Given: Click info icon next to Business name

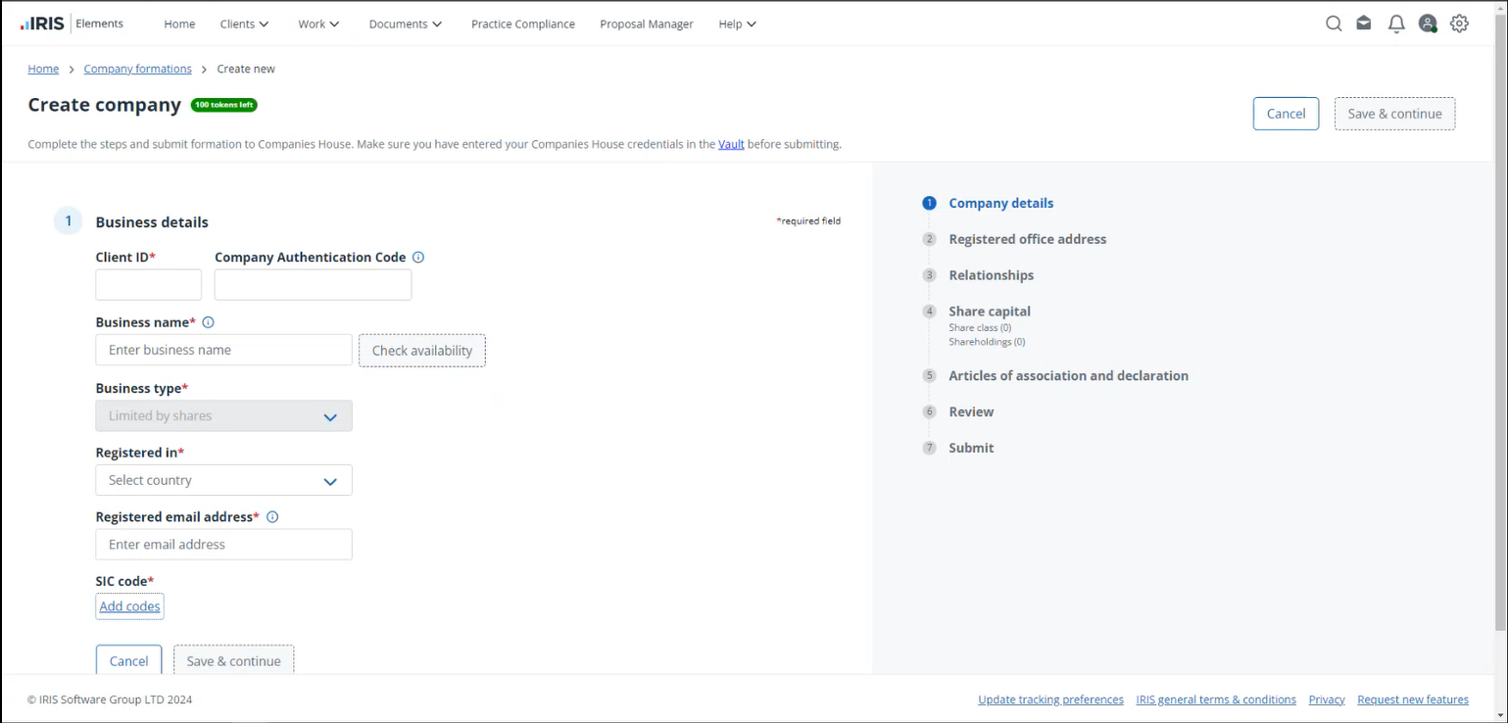Looking at the screenshot, I should [208, 322].
